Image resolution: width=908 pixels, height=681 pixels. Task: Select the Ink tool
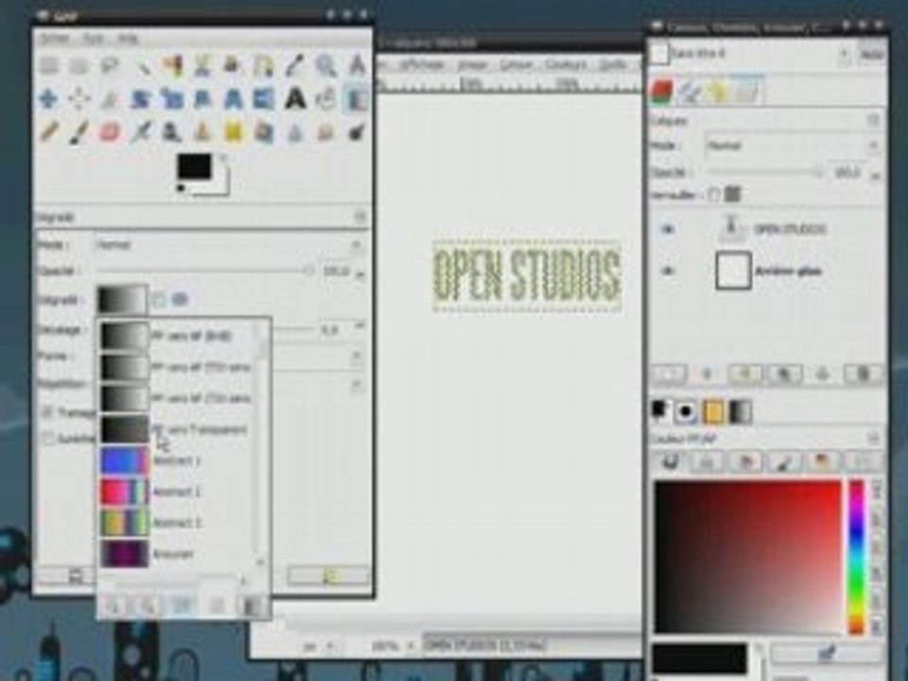pyautogui.click(x=171, y=132)
